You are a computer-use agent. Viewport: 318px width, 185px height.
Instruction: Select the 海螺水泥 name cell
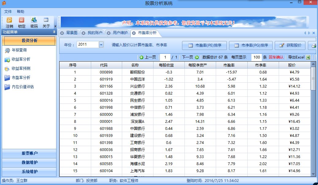coord(138,164)
